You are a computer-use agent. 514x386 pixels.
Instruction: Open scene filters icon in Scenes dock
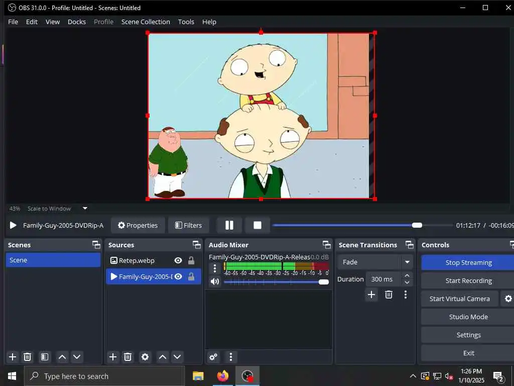[x=45, y=357]
